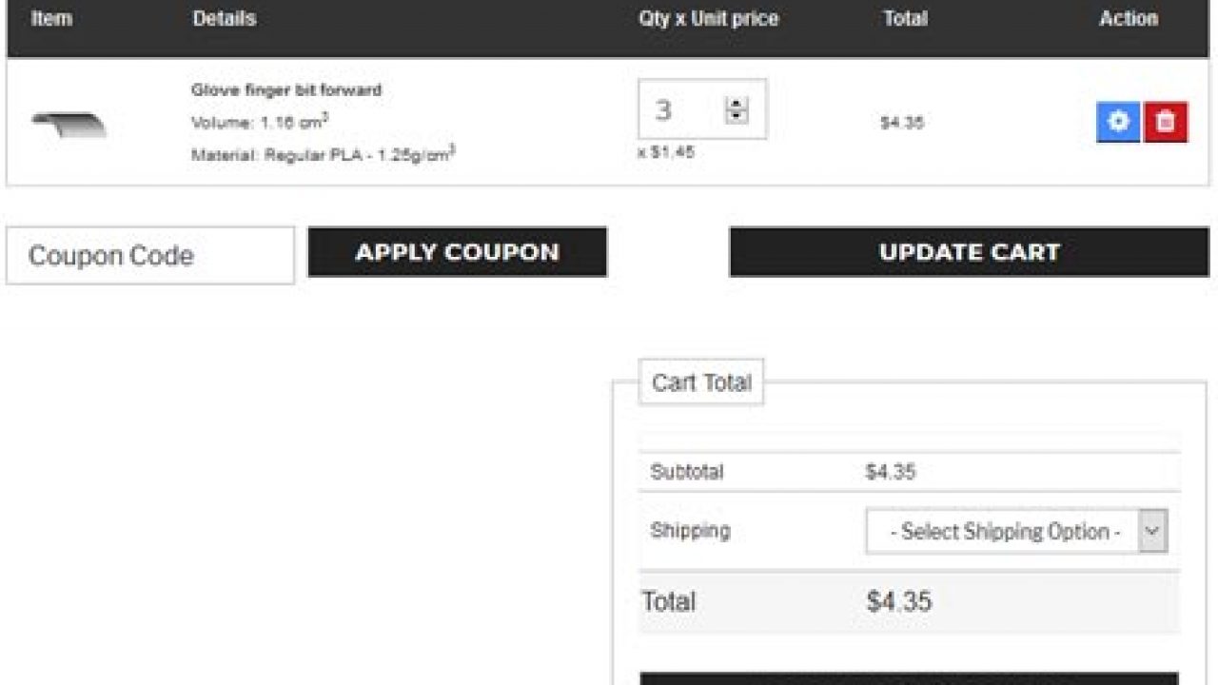The height and width of the screenshot is (685, 1218).
Task: Increase quantity with the up stepper arrow
Action: coord(737,103)
